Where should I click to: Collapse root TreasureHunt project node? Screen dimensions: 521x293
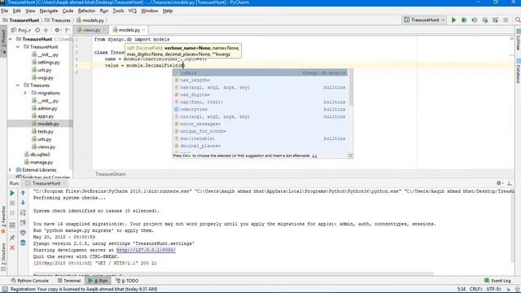tap(11, 39)
